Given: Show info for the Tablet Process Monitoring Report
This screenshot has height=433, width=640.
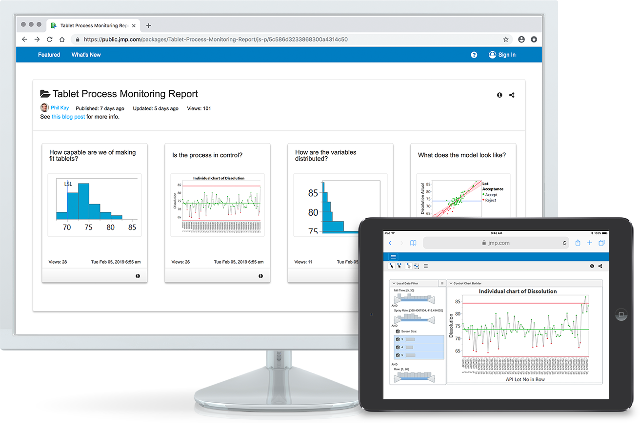Looking at the screenshot, I should [500, 95].
